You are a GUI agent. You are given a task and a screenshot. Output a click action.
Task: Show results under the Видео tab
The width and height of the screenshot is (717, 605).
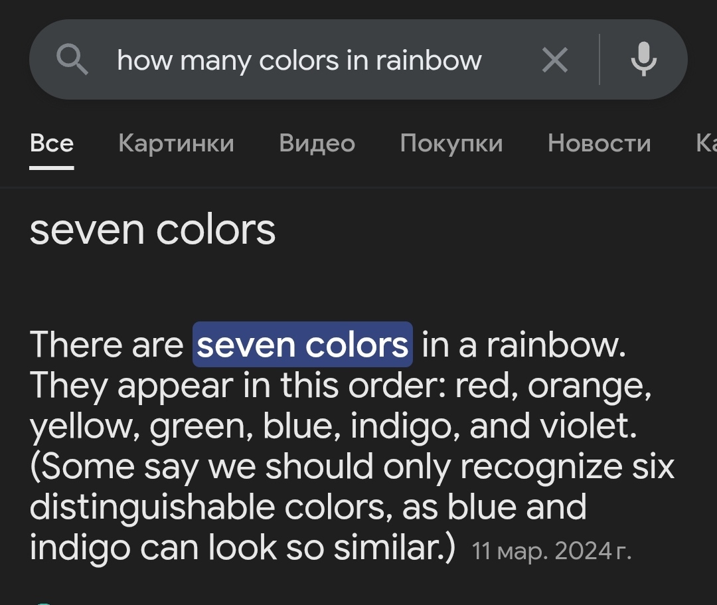point(317,143)
